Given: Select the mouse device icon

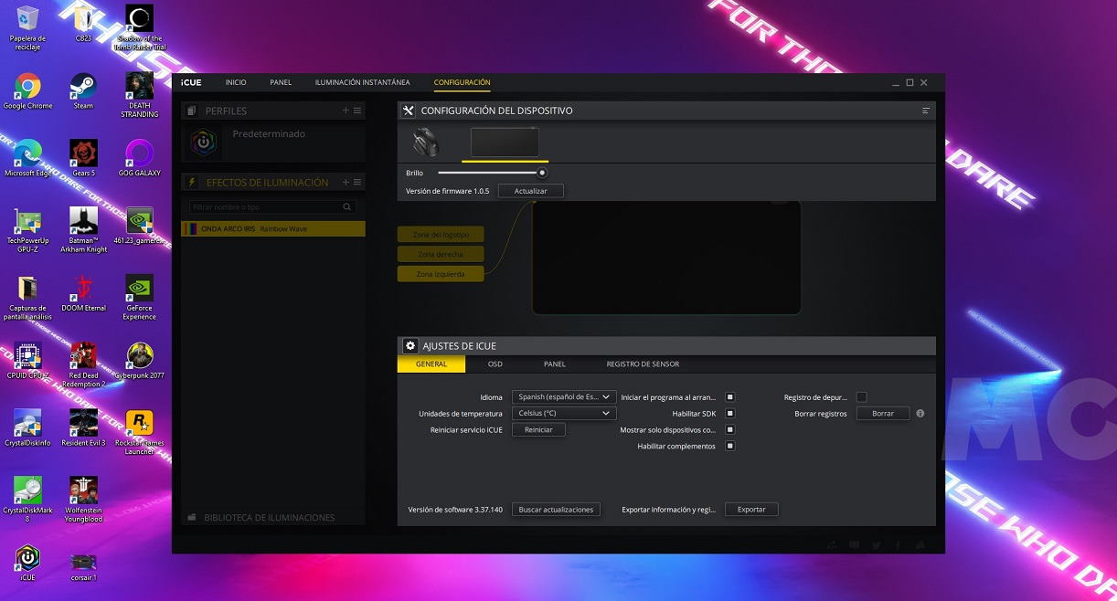Looking at the screenshot, I should pyautogui.click(x=424, y=142).
